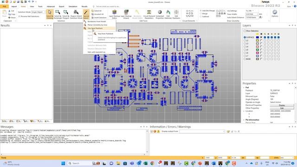The image size is (297, 167).
Task: Choose Nets with backdrill via menu entry
Action: [x=99, y=52]
